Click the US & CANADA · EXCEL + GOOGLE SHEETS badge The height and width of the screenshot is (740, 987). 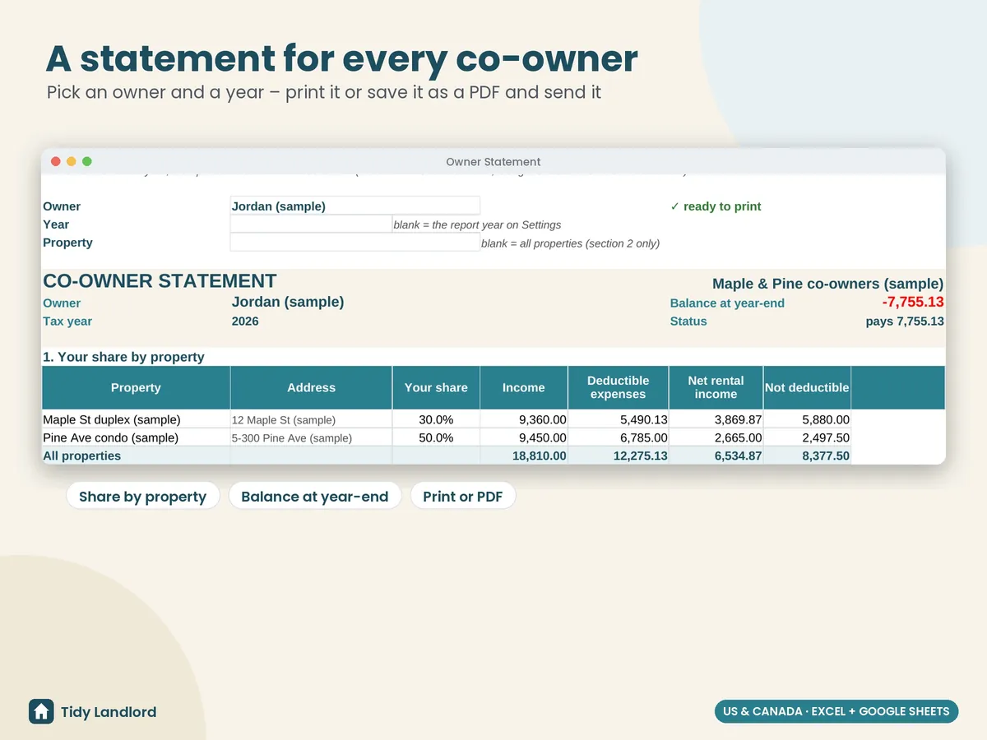coord(836,711)
